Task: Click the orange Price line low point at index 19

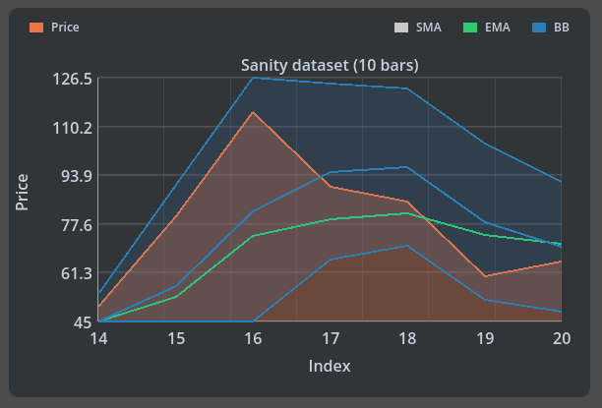Action: pos(484,276)
